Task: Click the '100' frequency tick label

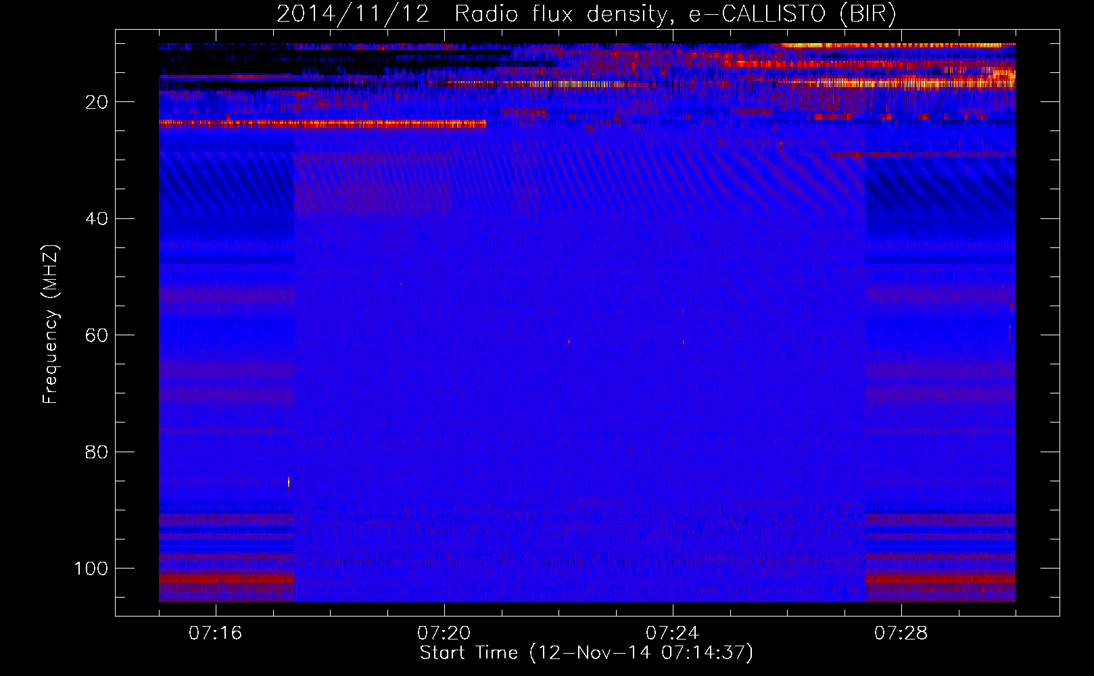Action: tap(91, 569)
